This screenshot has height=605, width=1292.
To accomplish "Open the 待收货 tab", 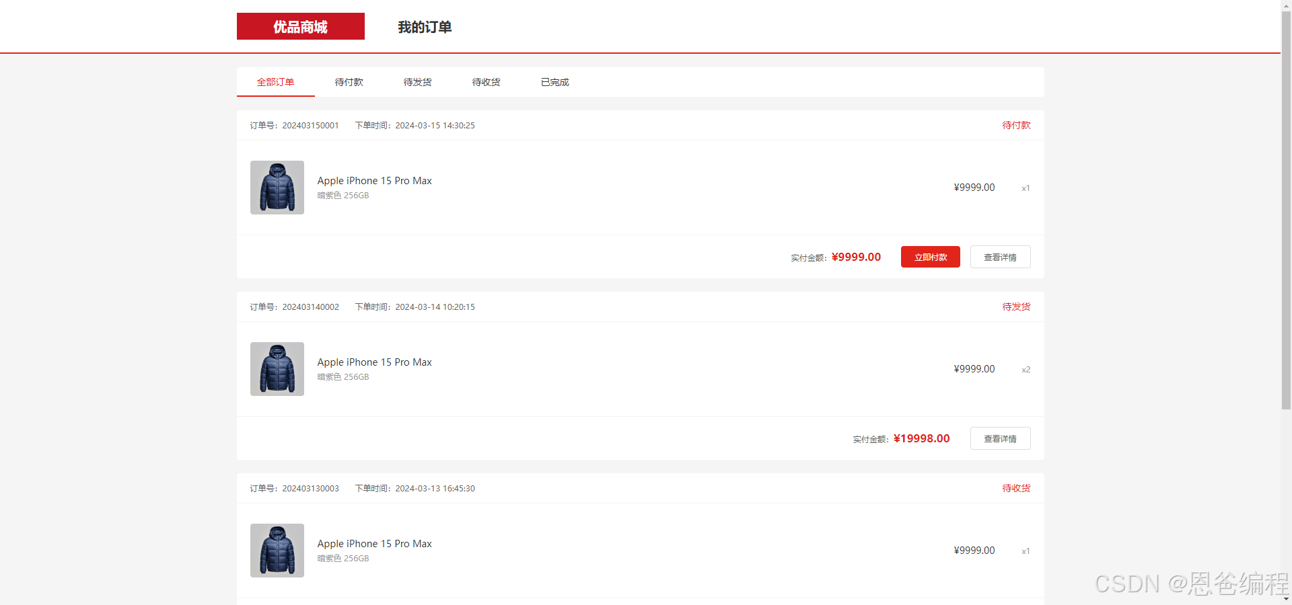I will point(487,82).
